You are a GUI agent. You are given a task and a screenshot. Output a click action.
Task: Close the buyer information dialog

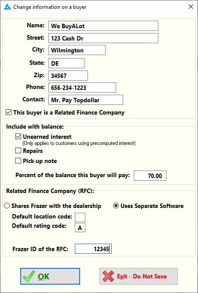point(191,7)
